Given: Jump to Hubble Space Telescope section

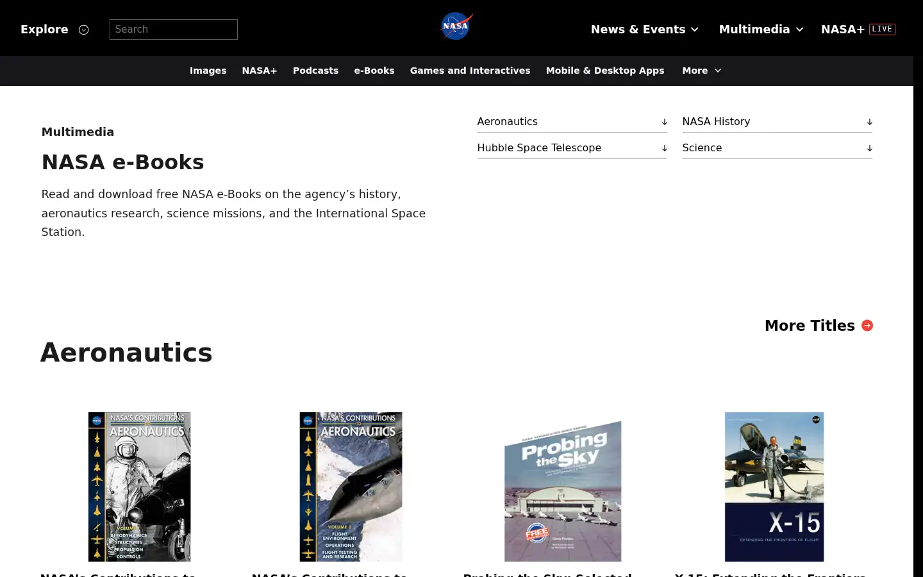Looking at the screenshot, I should click(x=572, y=148).
